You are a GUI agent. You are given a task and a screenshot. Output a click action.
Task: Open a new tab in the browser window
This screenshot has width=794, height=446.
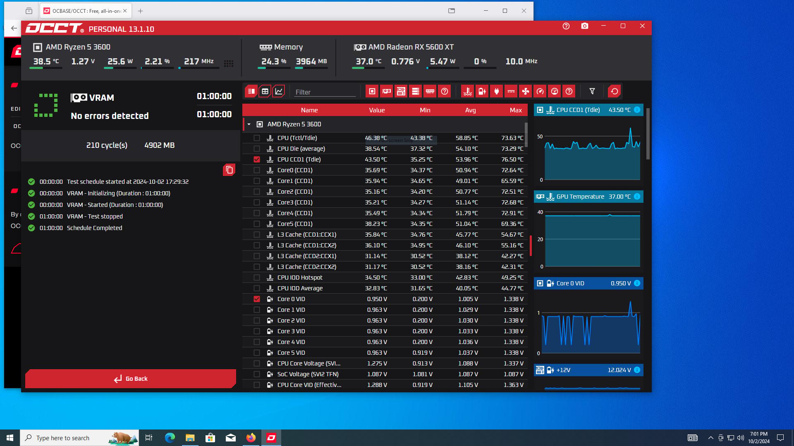point(141,11)
